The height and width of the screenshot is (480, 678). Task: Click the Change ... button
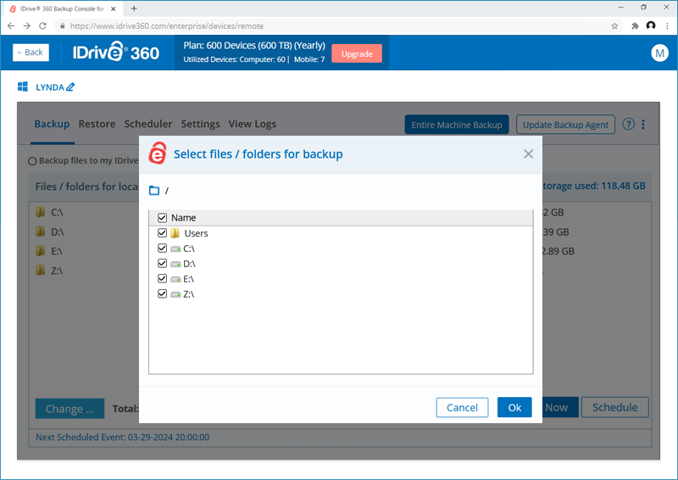[69, 409]
